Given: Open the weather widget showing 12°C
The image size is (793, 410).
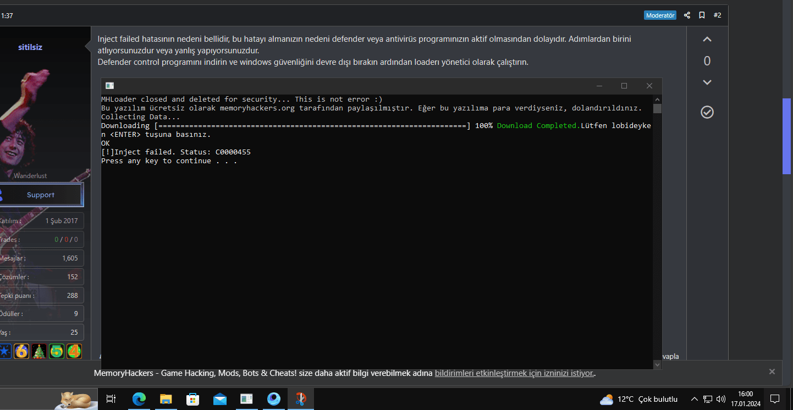Looking at the screenshot, I should (639, 400).
